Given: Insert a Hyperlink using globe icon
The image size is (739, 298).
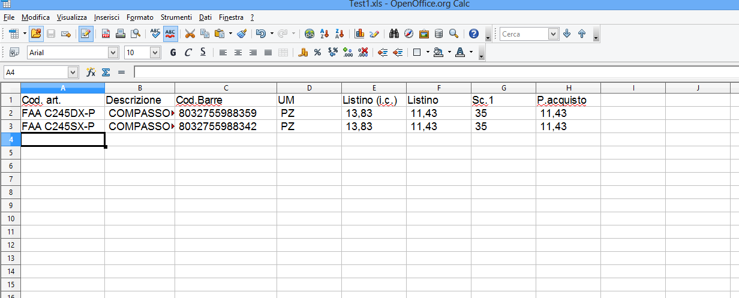Looking at the screenshot, I should tap(310, 34).
